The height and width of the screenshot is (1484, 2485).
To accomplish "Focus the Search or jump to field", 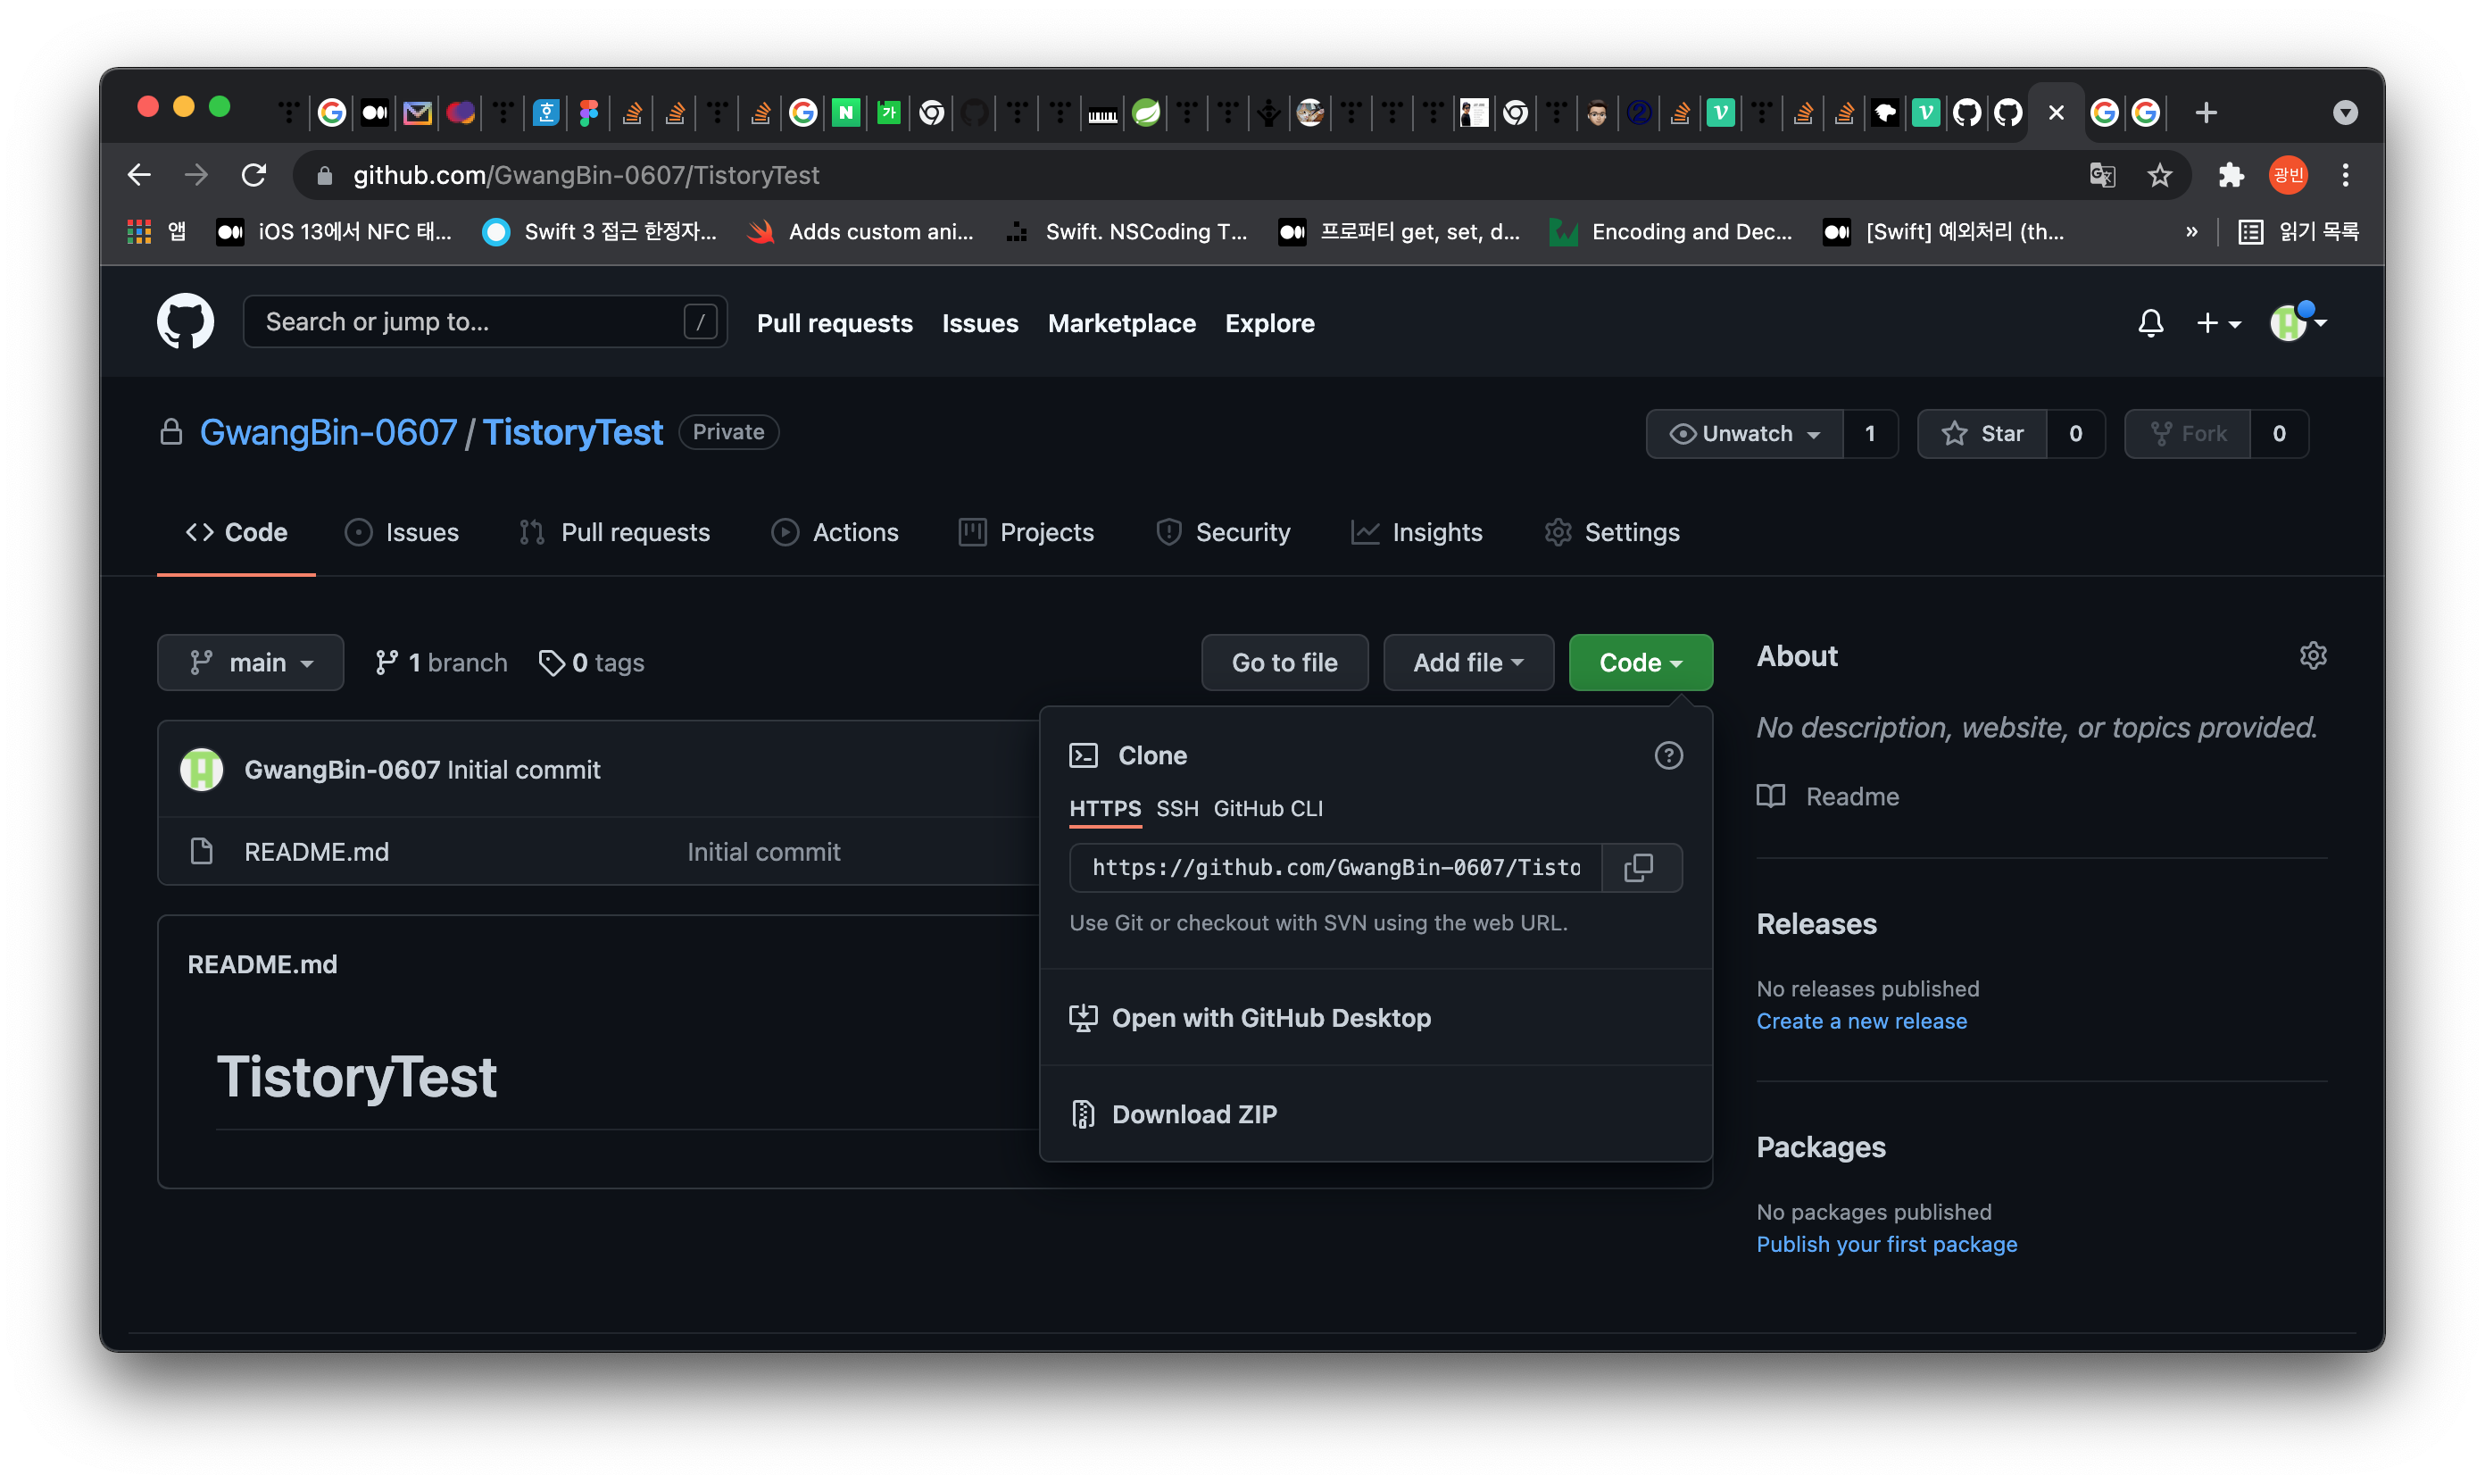I will coord(470,322).
